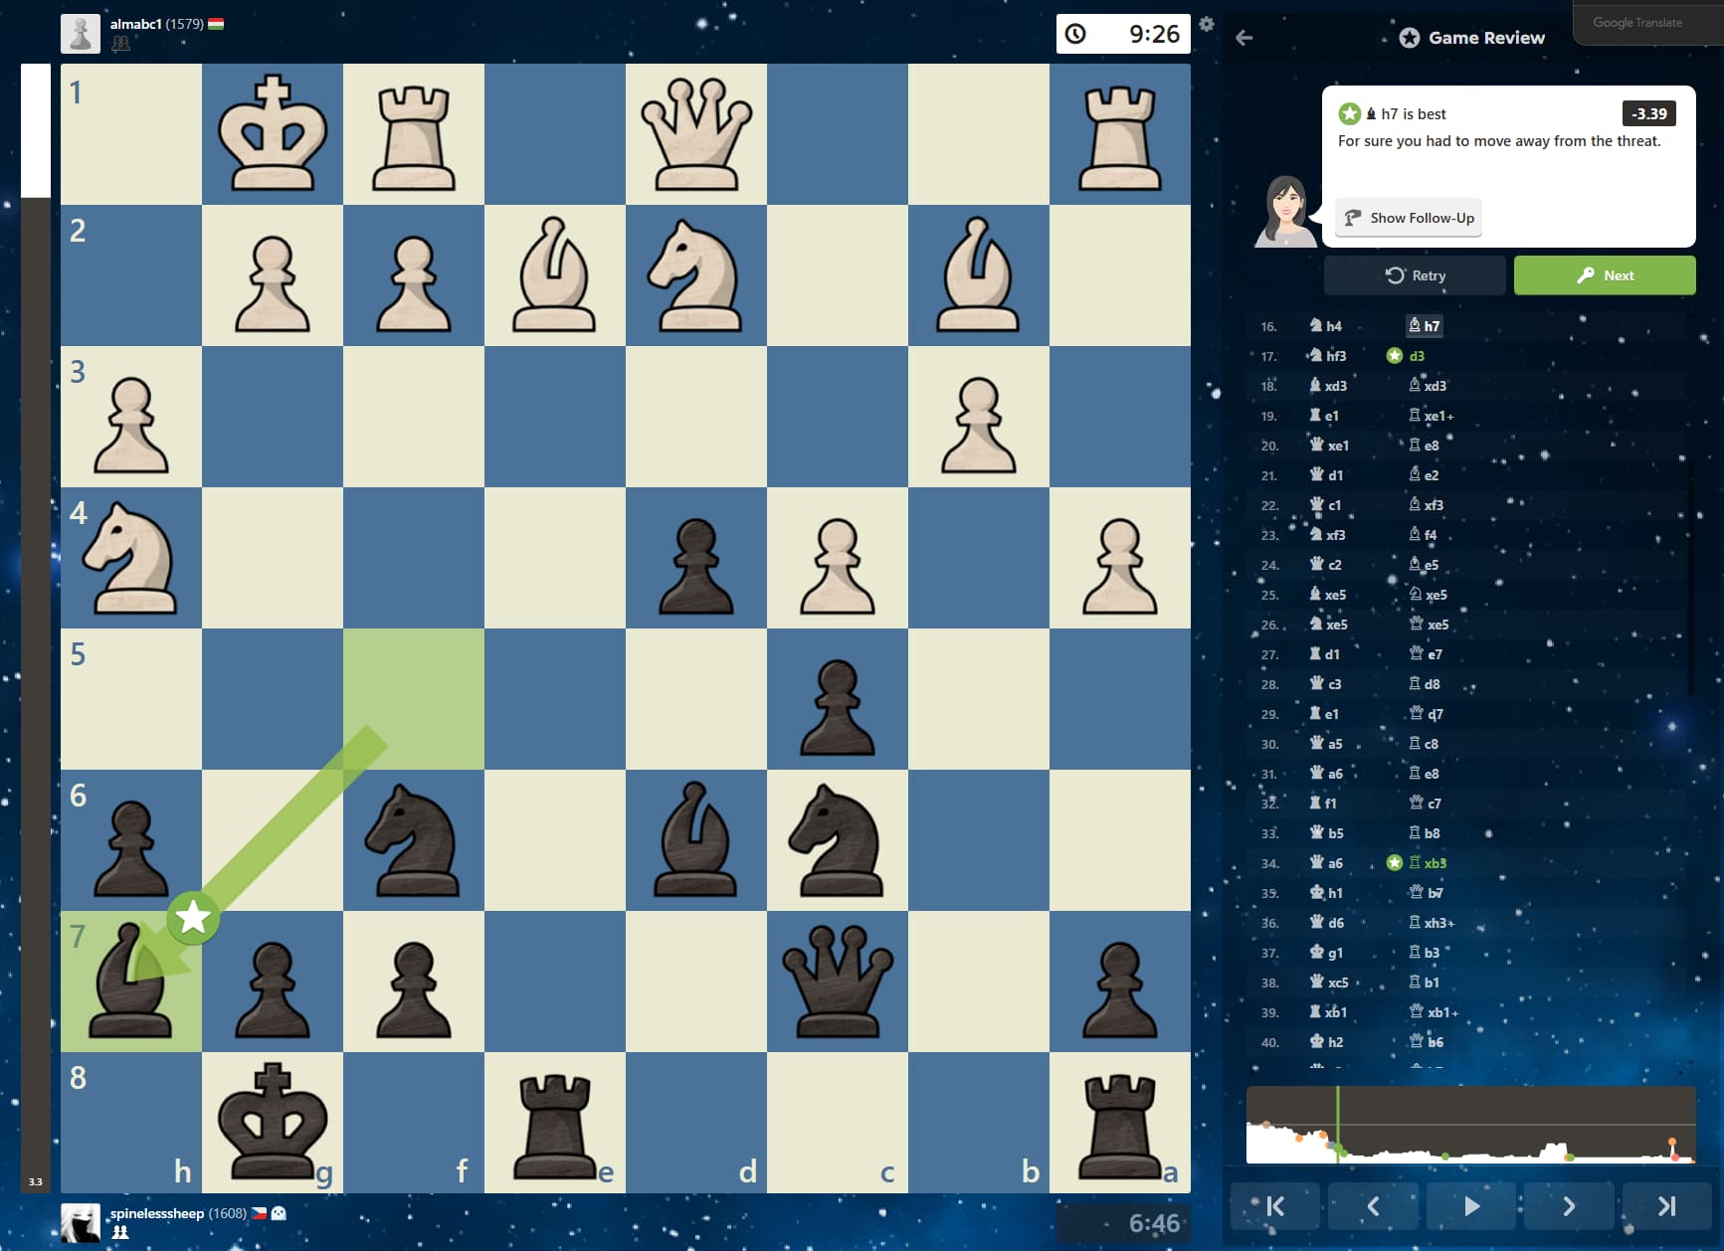Step back one move
The height and width of the screenshot is (1251, 1724).
1373,1206
